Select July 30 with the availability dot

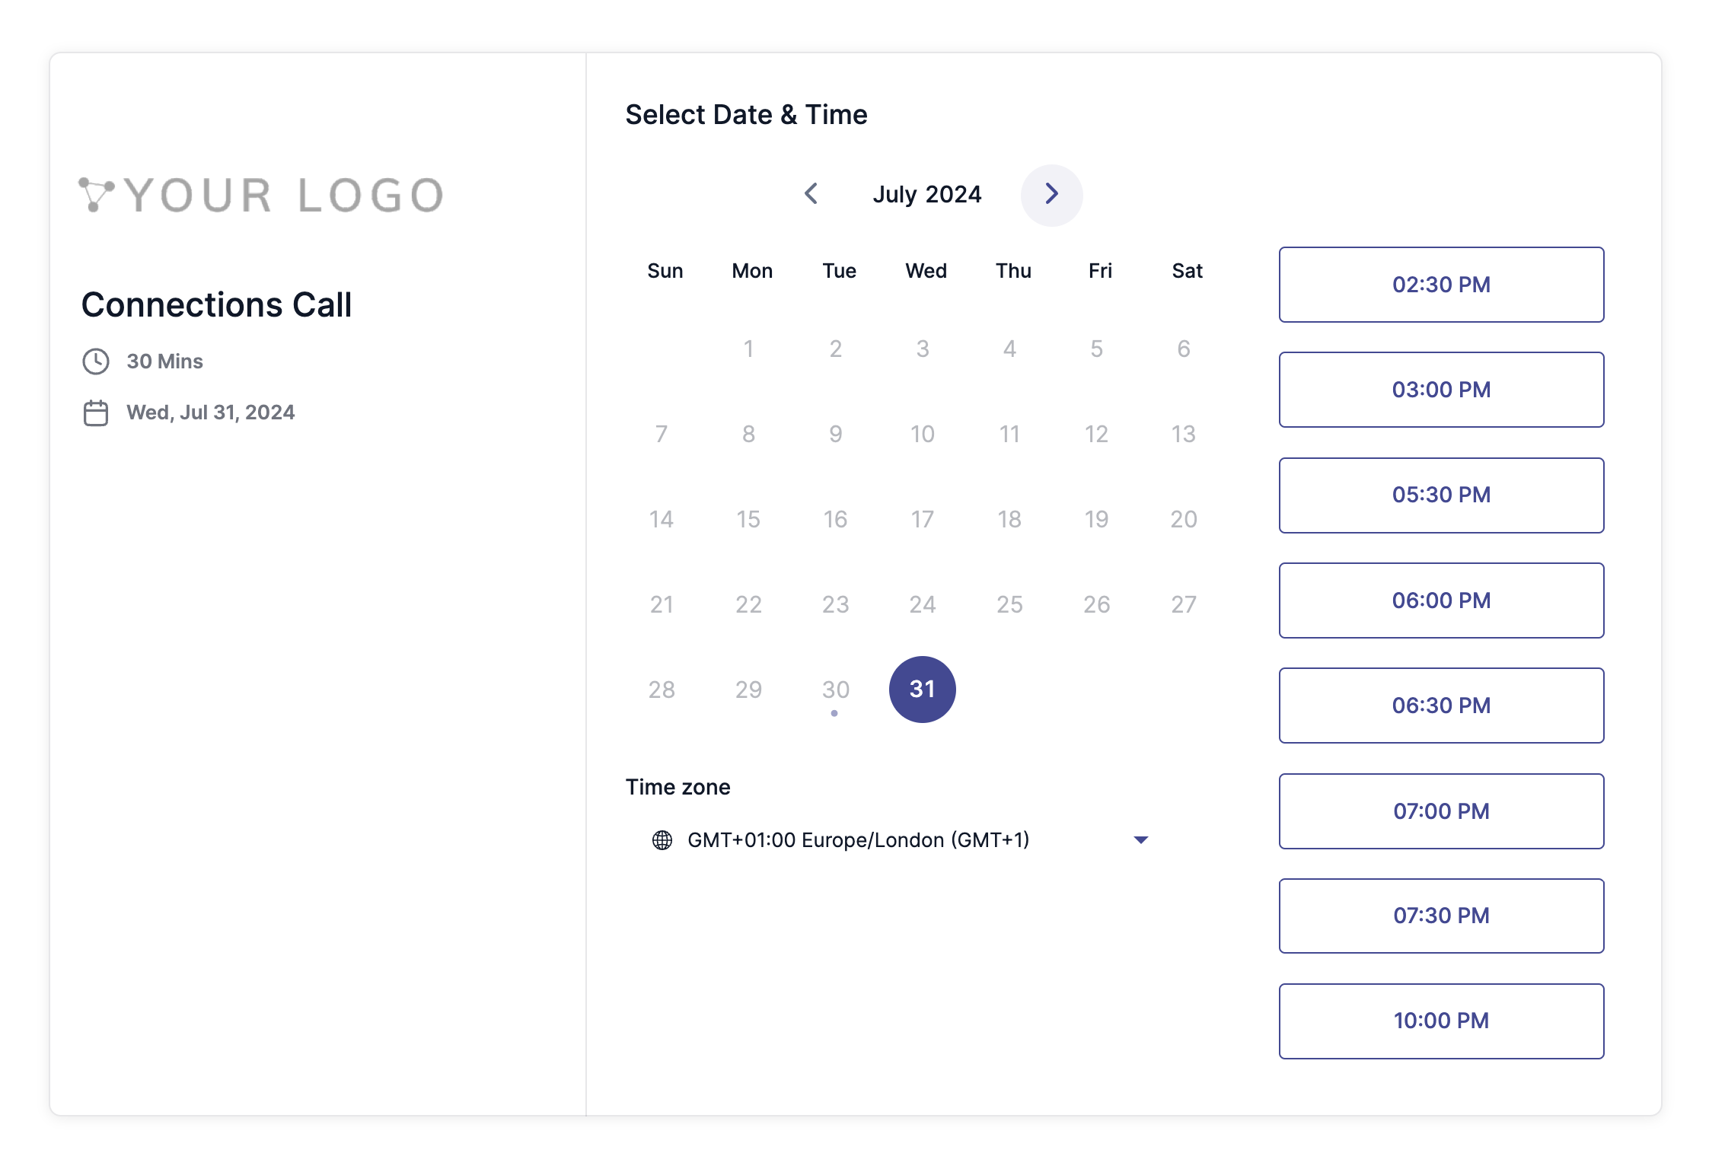tap(835, 689)
